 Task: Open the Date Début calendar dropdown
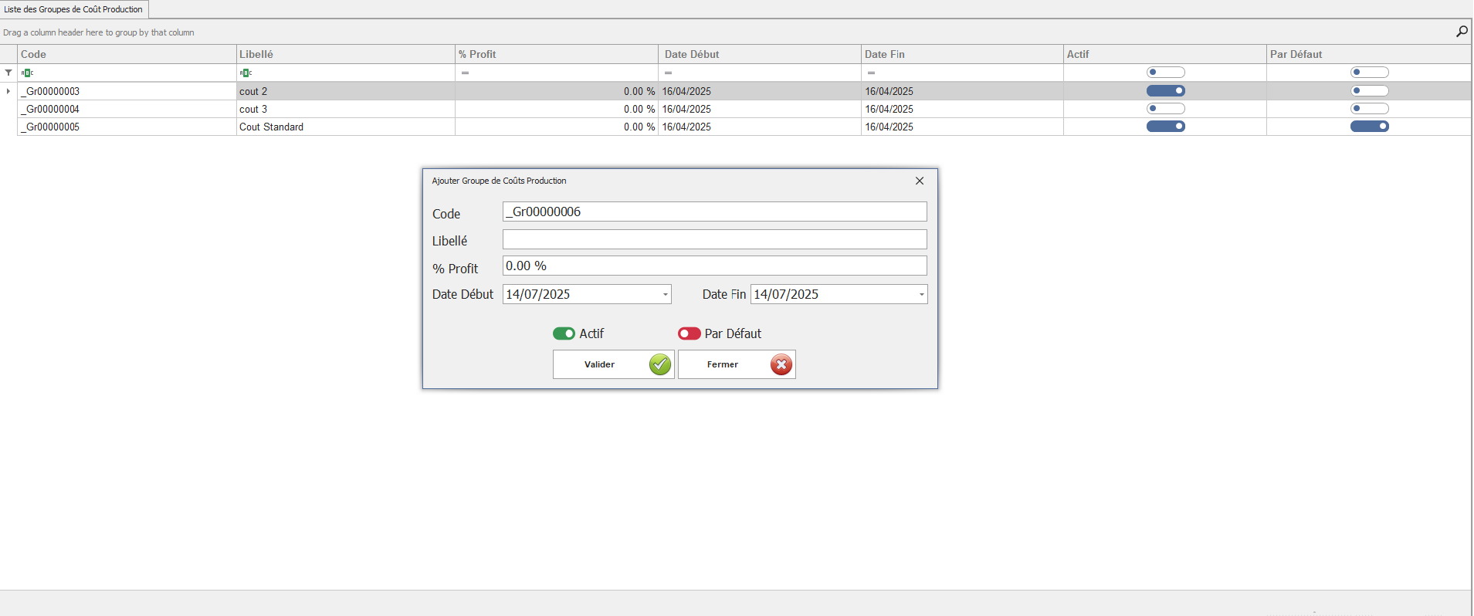pyautogui.click(x=665, y=295)
